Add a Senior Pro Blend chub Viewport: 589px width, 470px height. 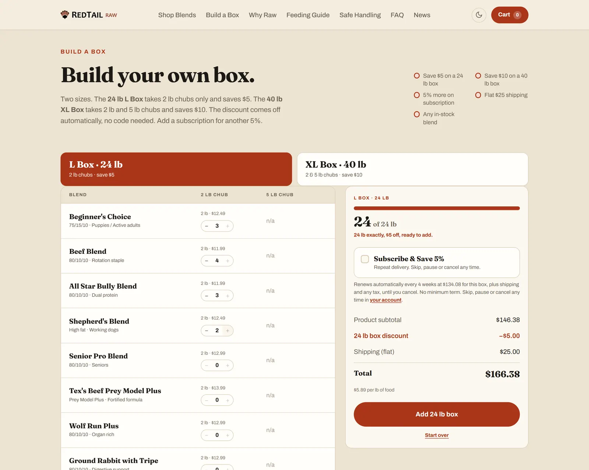point(228,365)
